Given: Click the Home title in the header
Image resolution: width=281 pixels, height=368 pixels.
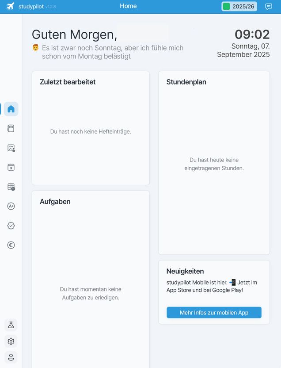Looking at the screenshot, I should [128, 6].
